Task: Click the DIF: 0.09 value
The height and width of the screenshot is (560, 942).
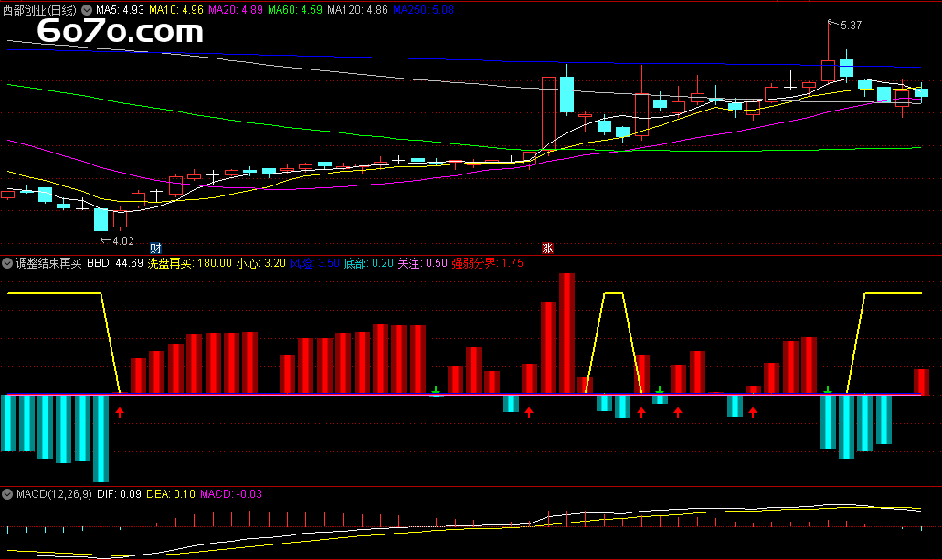Action: (119, 494)
